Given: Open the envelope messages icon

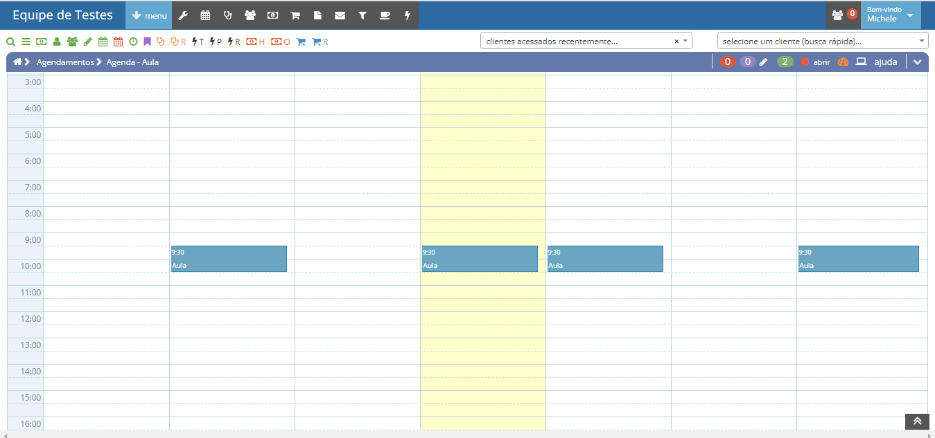Looking at the screenshot, I should 340,15.
